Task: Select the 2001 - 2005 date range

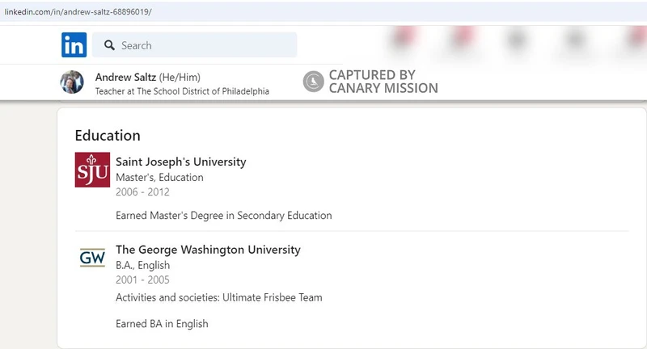Action: point(142,280)
